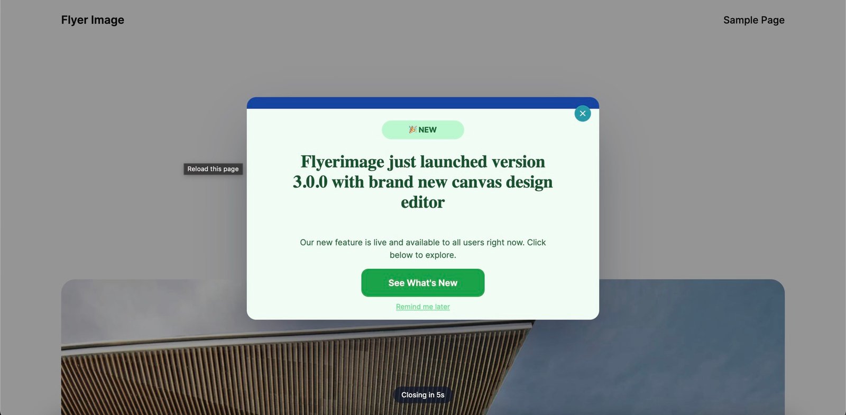The image size is (846, 415).
Task: Click the See What's New button
Action: 423,283
